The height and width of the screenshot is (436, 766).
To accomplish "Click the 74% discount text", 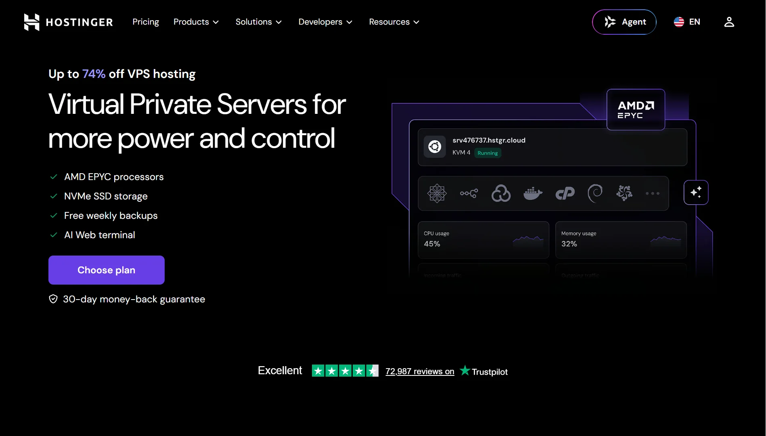I will click(94, 74).
